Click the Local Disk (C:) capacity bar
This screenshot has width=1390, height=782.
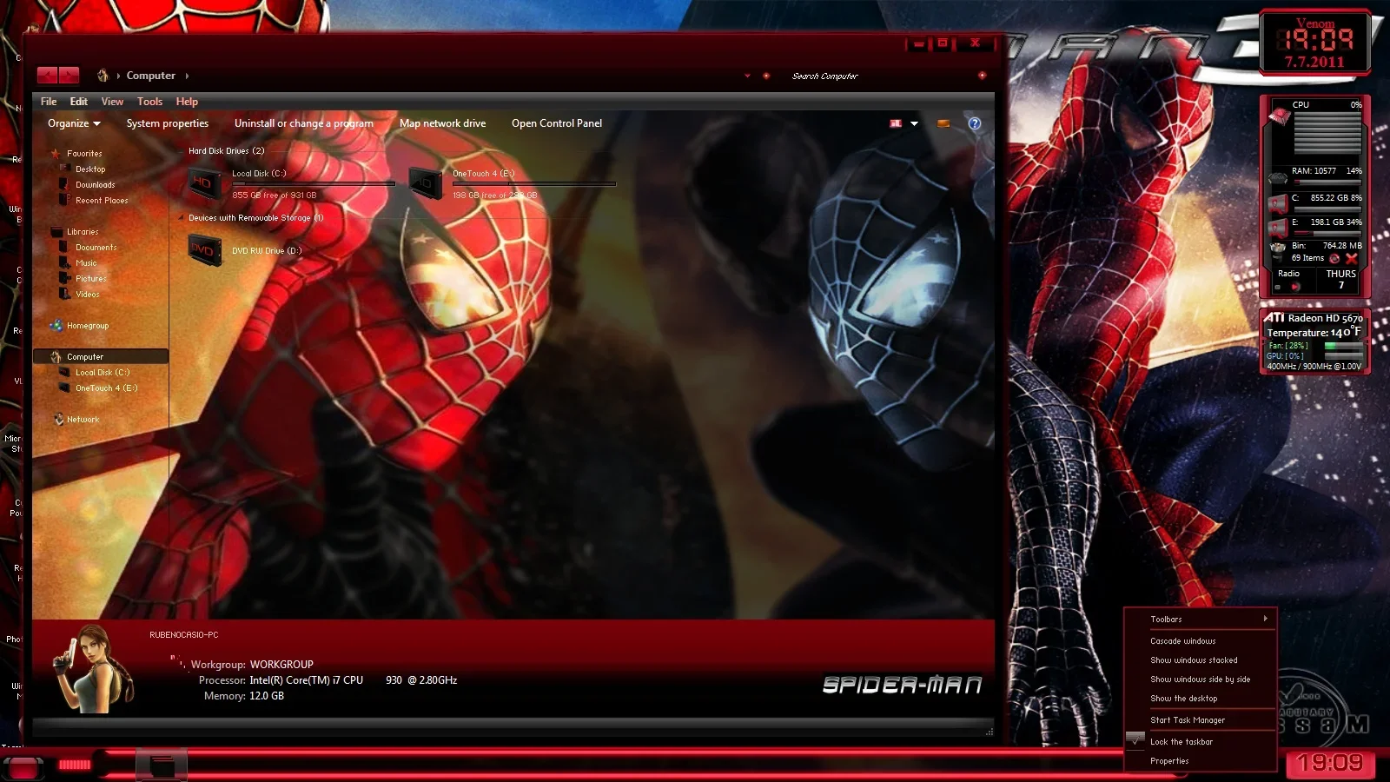point(314,184)
